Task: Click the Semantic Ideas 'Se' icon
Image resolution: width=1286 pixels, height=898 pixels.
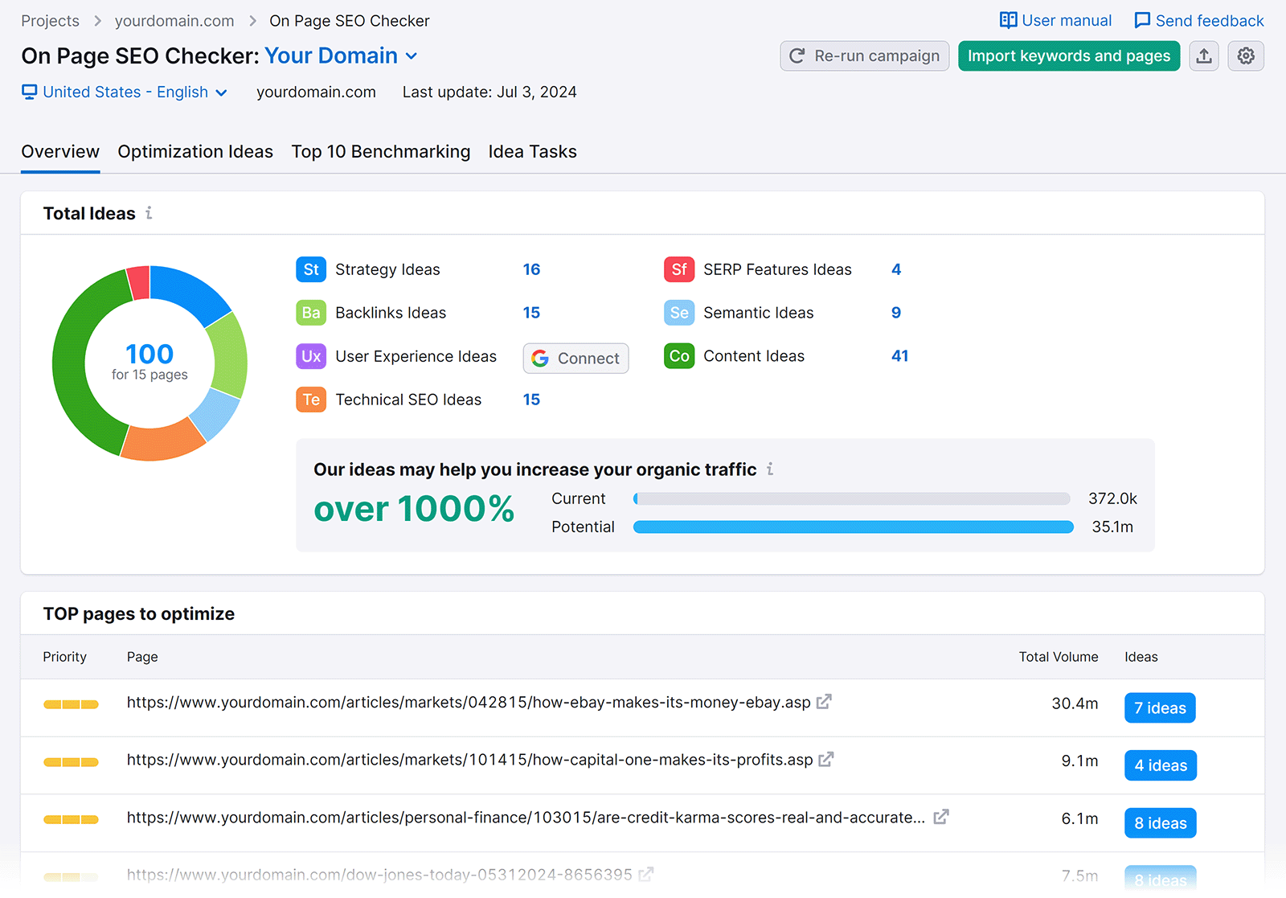Action: 679,313
